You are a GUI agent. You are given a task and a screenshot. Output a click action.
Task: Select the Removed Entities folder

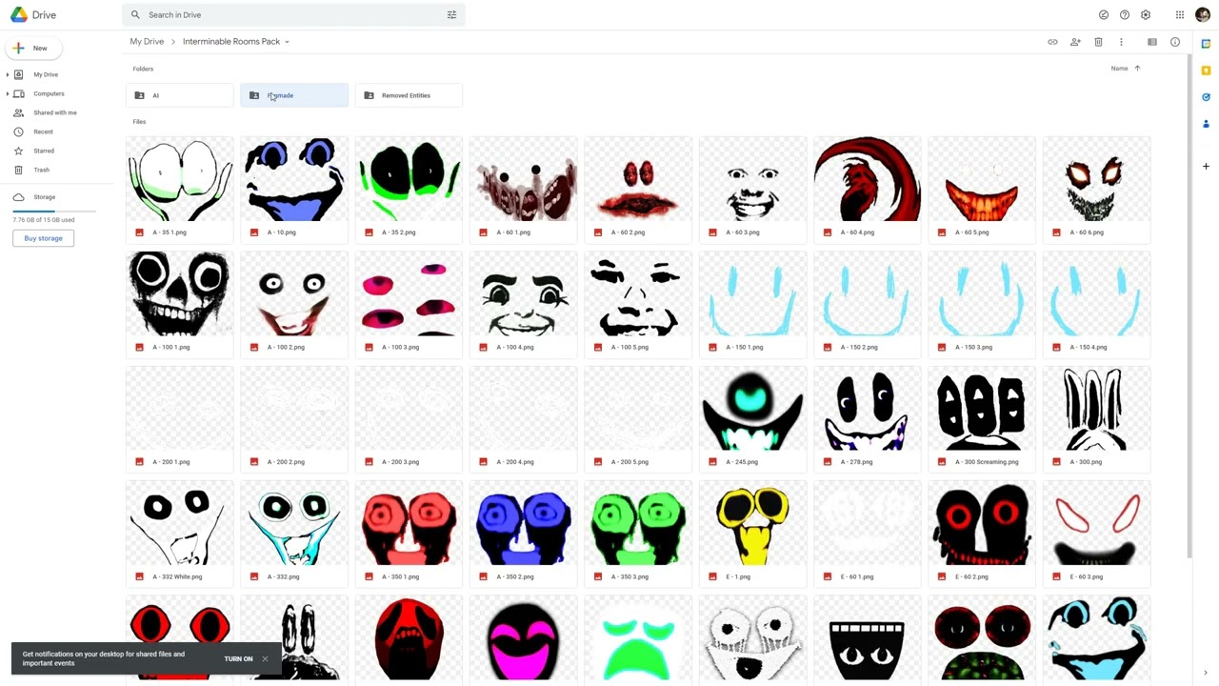[409, 95]
